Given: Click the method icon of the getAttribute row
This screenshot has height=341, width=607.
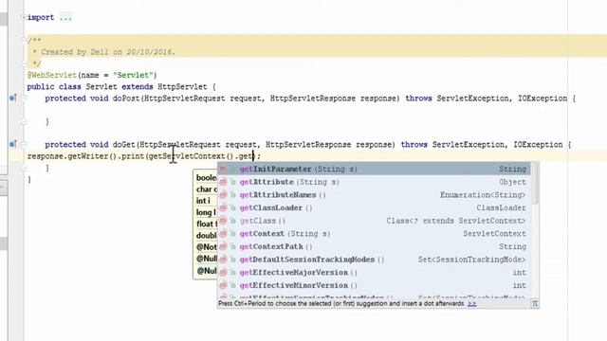Looking at the screenshot, I should [x=223, y=182].
